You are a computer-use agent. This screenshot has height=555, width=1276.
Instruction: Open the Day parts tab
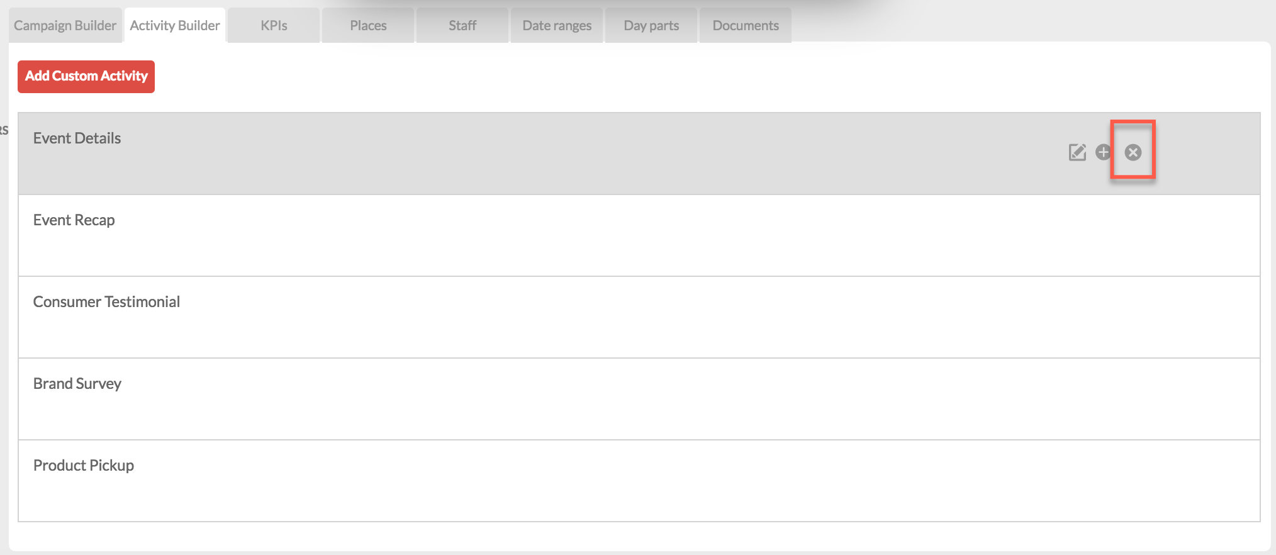pos(651,26)
